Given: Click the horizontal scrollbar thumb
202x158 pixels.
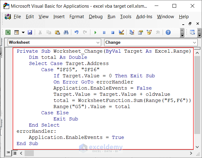Looking at the screenshot, I should point(29,153).
